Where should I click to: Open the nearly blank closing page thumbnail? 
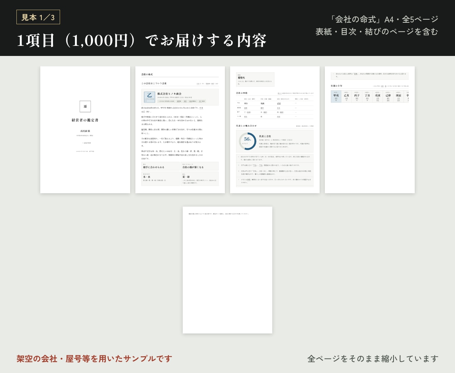click(x=228, y=270)
